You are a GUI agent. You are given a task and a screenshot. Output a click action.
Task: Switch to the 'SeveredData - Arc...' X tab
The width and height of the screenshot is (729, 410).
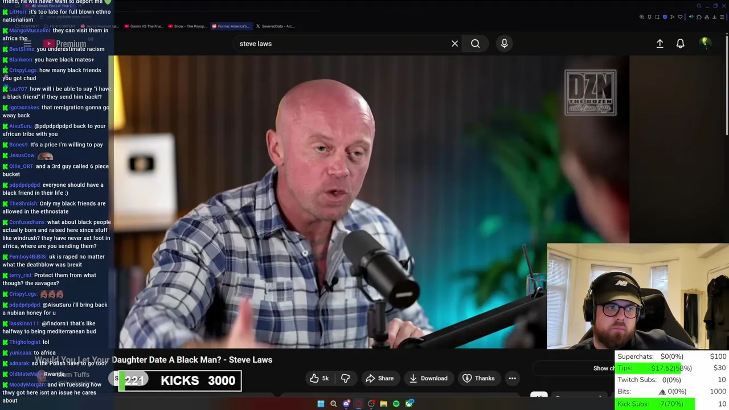point(275,26)
